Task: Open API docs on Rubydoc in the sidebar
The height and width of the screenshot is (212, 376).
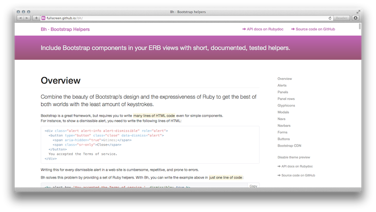Action: (295, 166)
